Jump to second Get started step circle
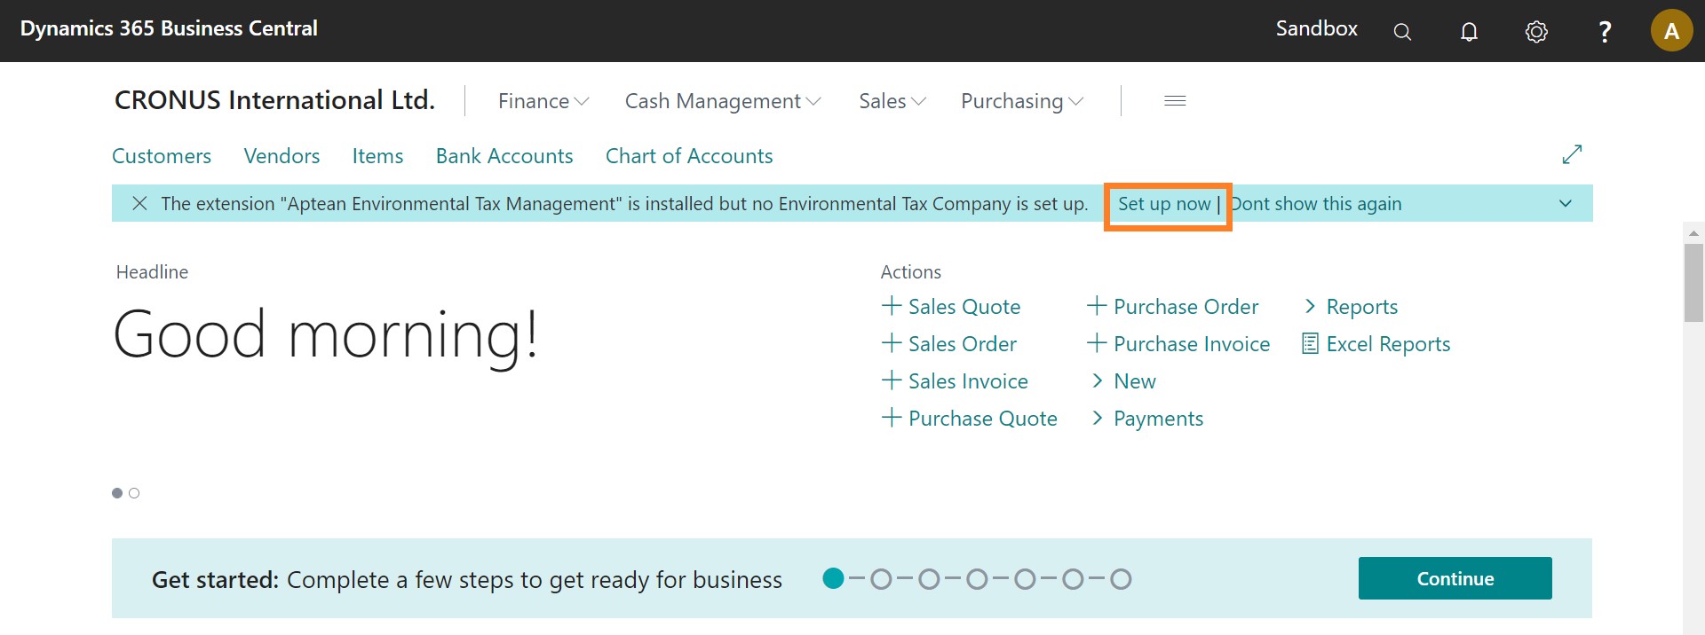The width and height of the screenshot is (1705, 635). point(881,579)
